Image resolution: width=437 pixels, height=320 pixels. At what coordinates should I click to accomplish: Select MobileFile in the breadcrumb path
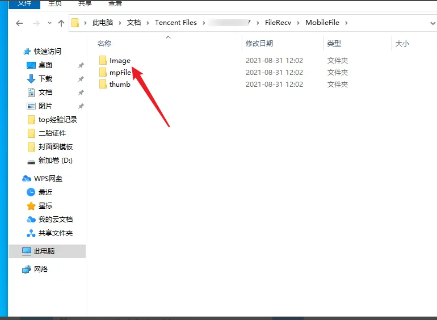[x=322, y=23]
